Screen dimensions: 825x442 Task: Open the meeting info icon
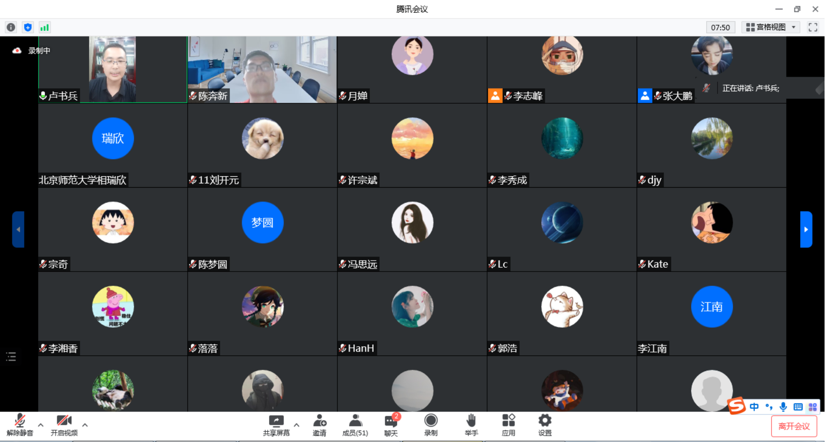(11, 27)
